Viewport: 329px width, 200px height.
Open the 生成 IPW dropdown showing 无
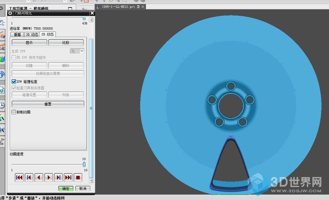pyautogui.click(x=77, y=51)
